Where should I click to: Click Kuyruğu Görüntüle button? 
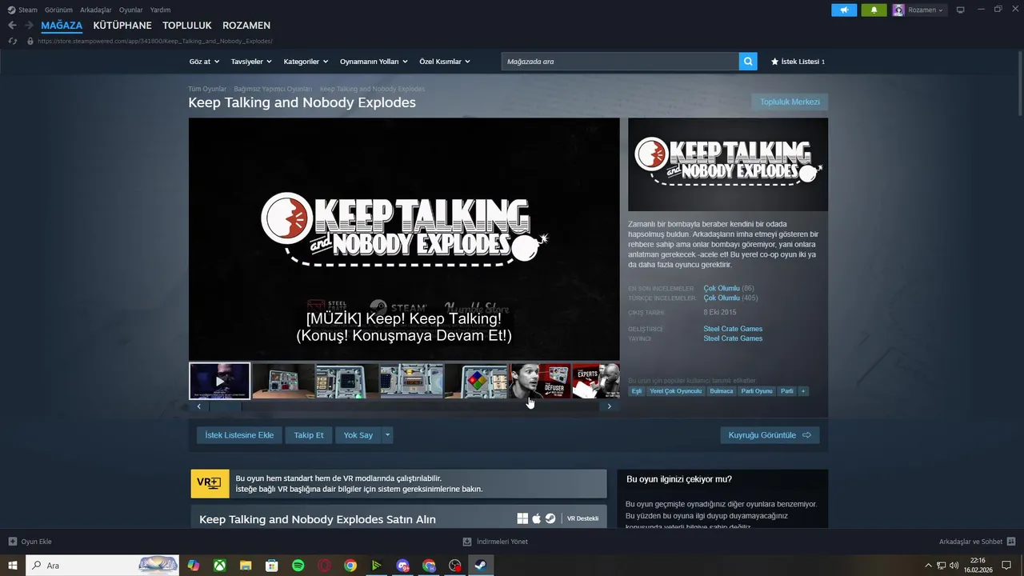coord(770,435)
